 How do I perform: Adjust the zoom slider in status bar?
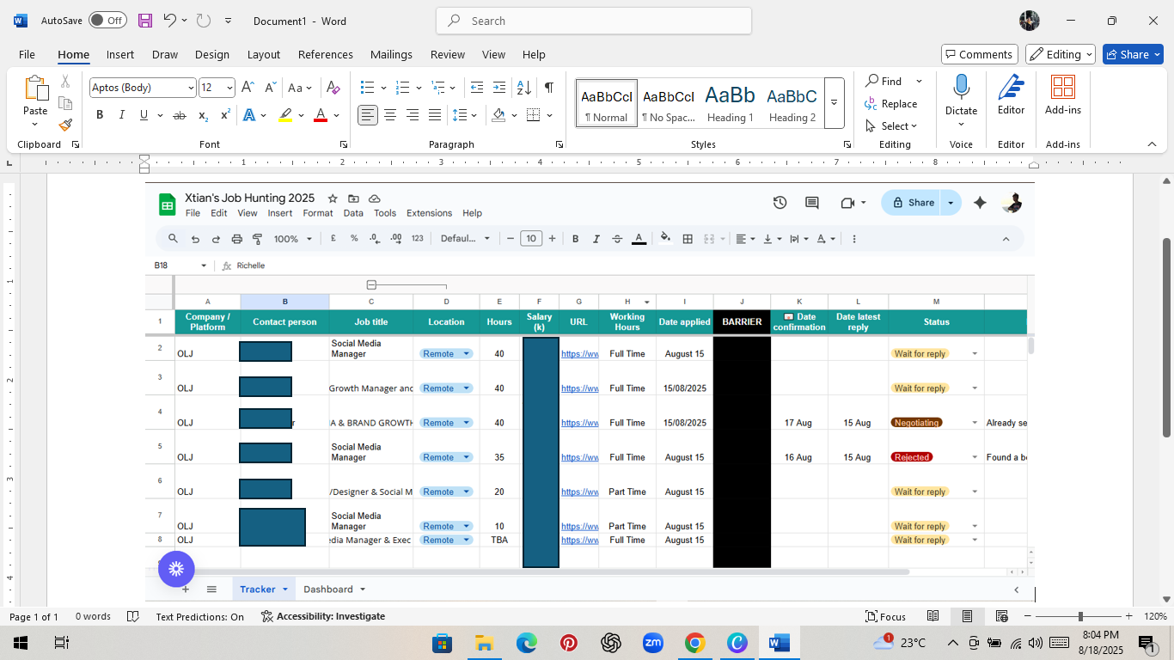click(1080, 616)
